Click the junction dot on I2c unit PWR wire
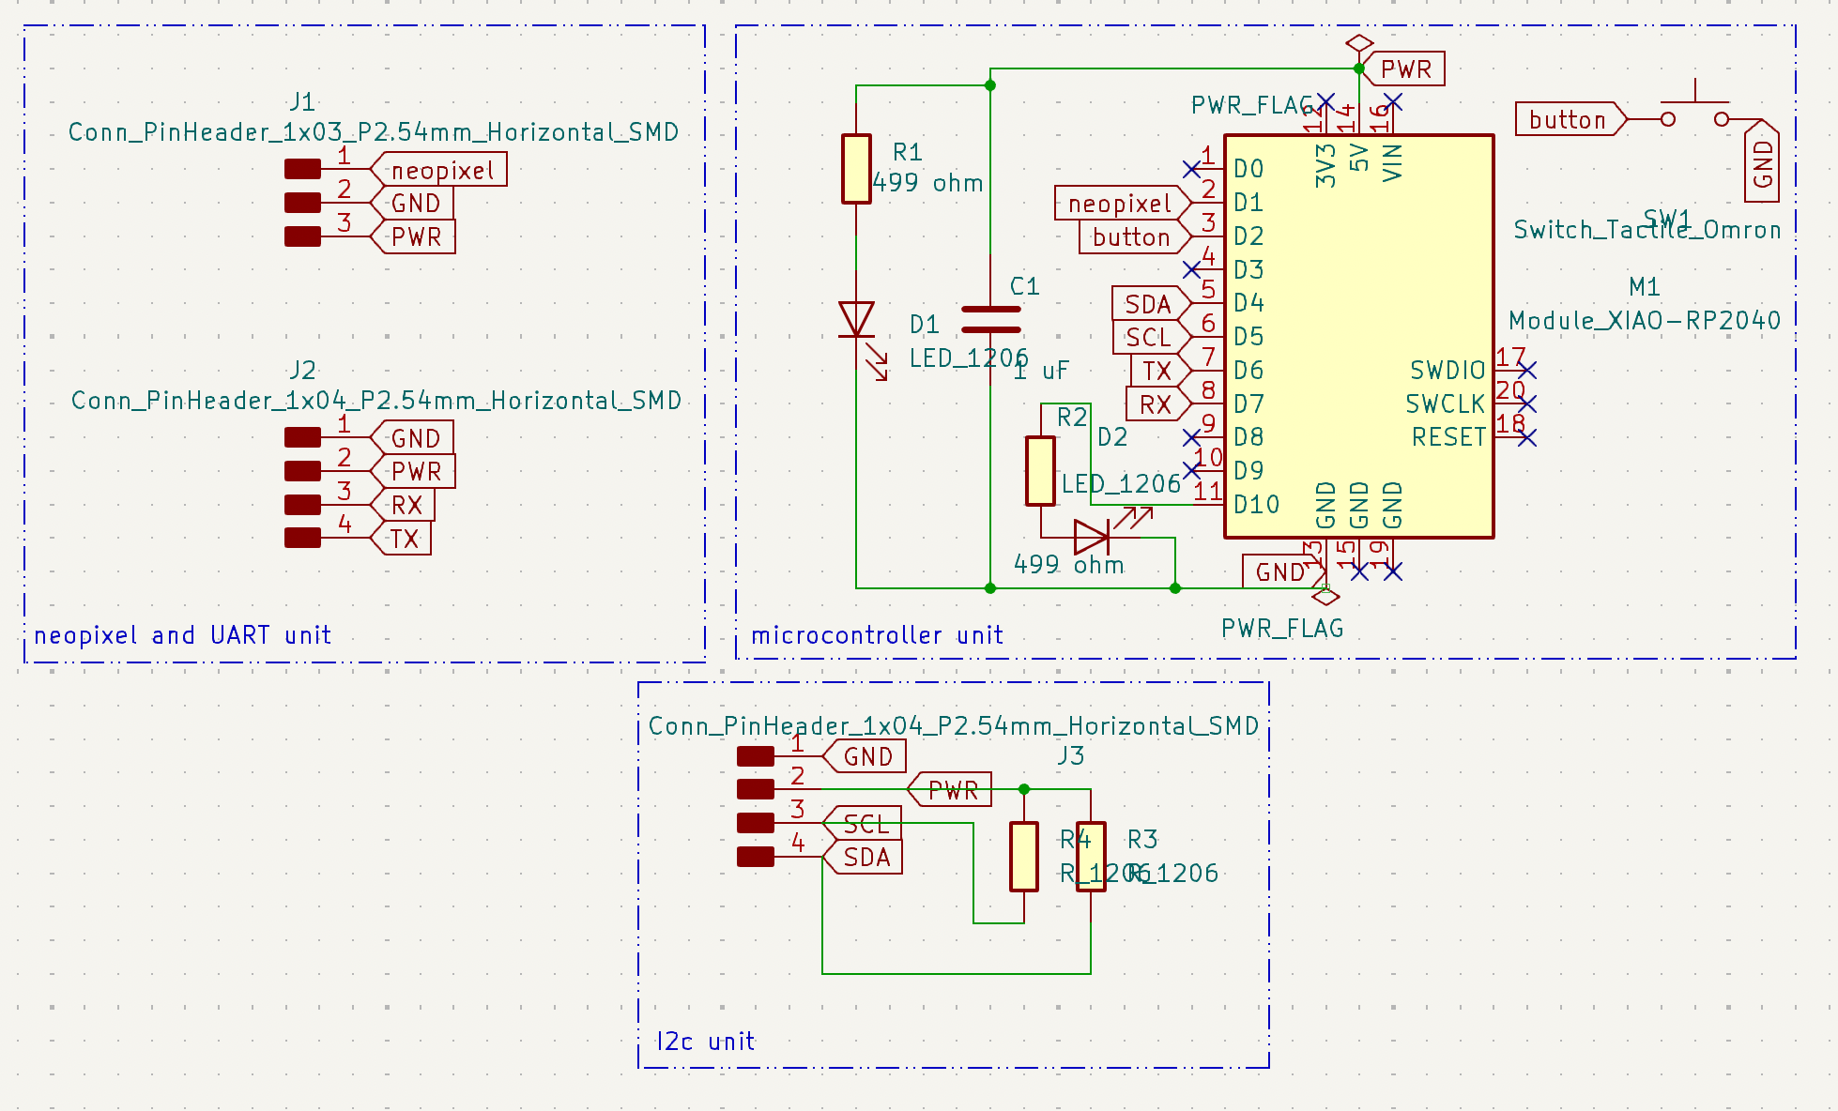Viewport: 1838px width, 1111px height. (1024, 789)
